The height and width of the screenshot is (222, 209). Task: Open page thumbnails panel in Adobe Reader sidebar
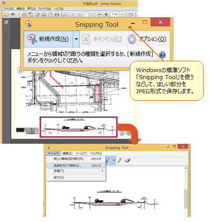click(x=6, y=22)
